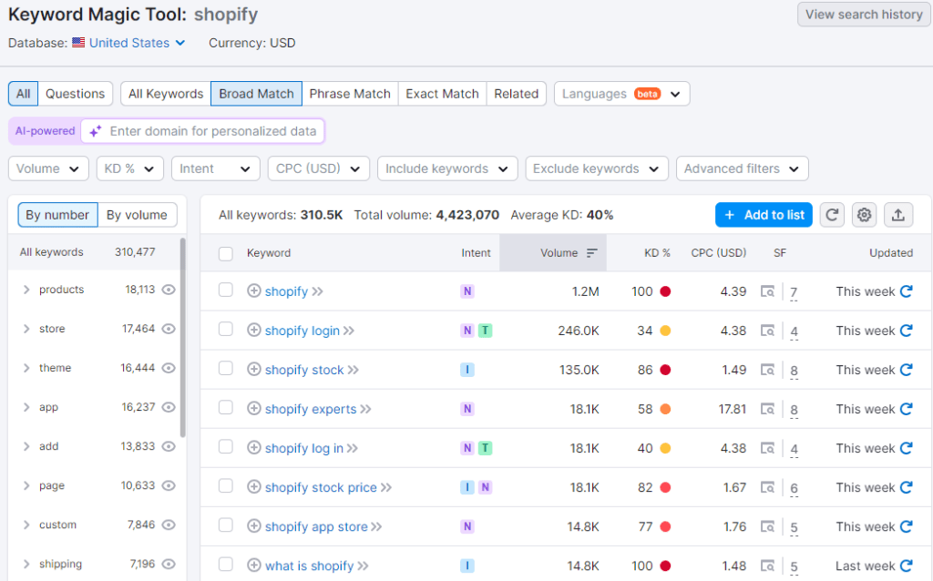Open Advanced filters dropdown
Screen dimensions: 933x581
(x=742, y=168)
